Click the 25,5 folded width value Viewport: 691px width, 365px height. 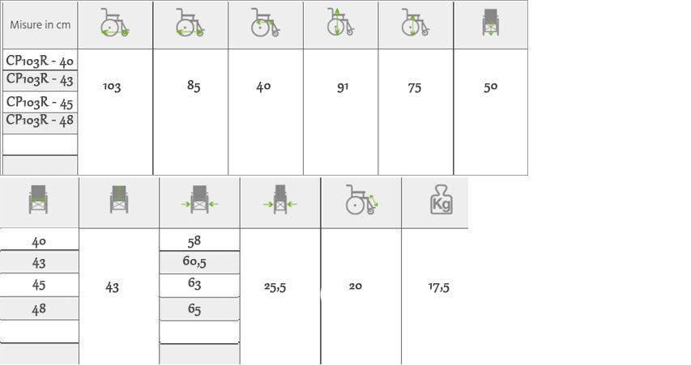275,286
